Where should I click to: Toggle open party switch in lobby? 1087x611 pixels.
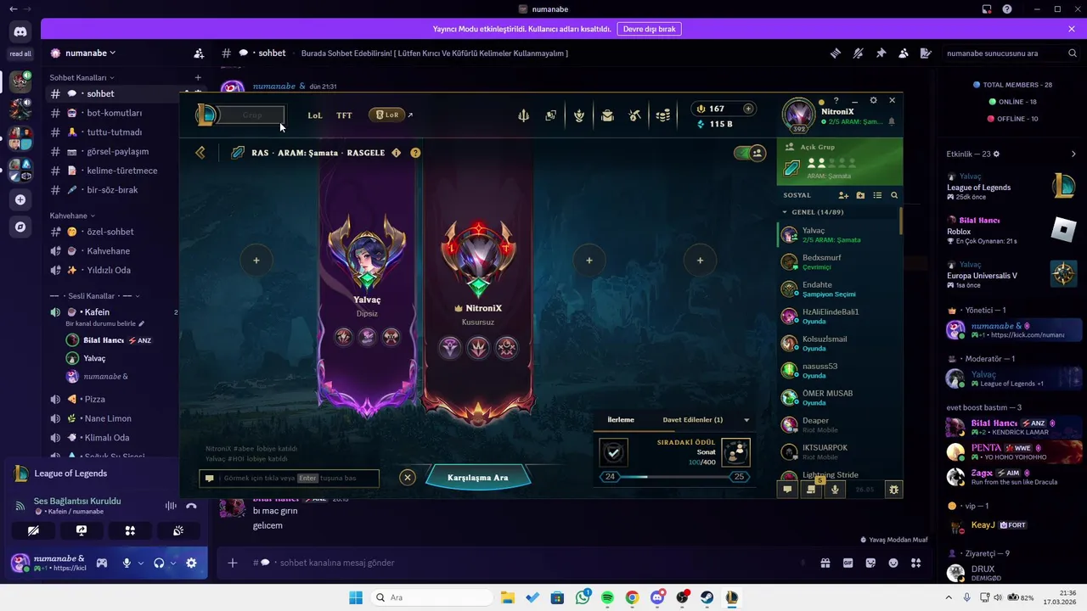(x=749, y=153)
